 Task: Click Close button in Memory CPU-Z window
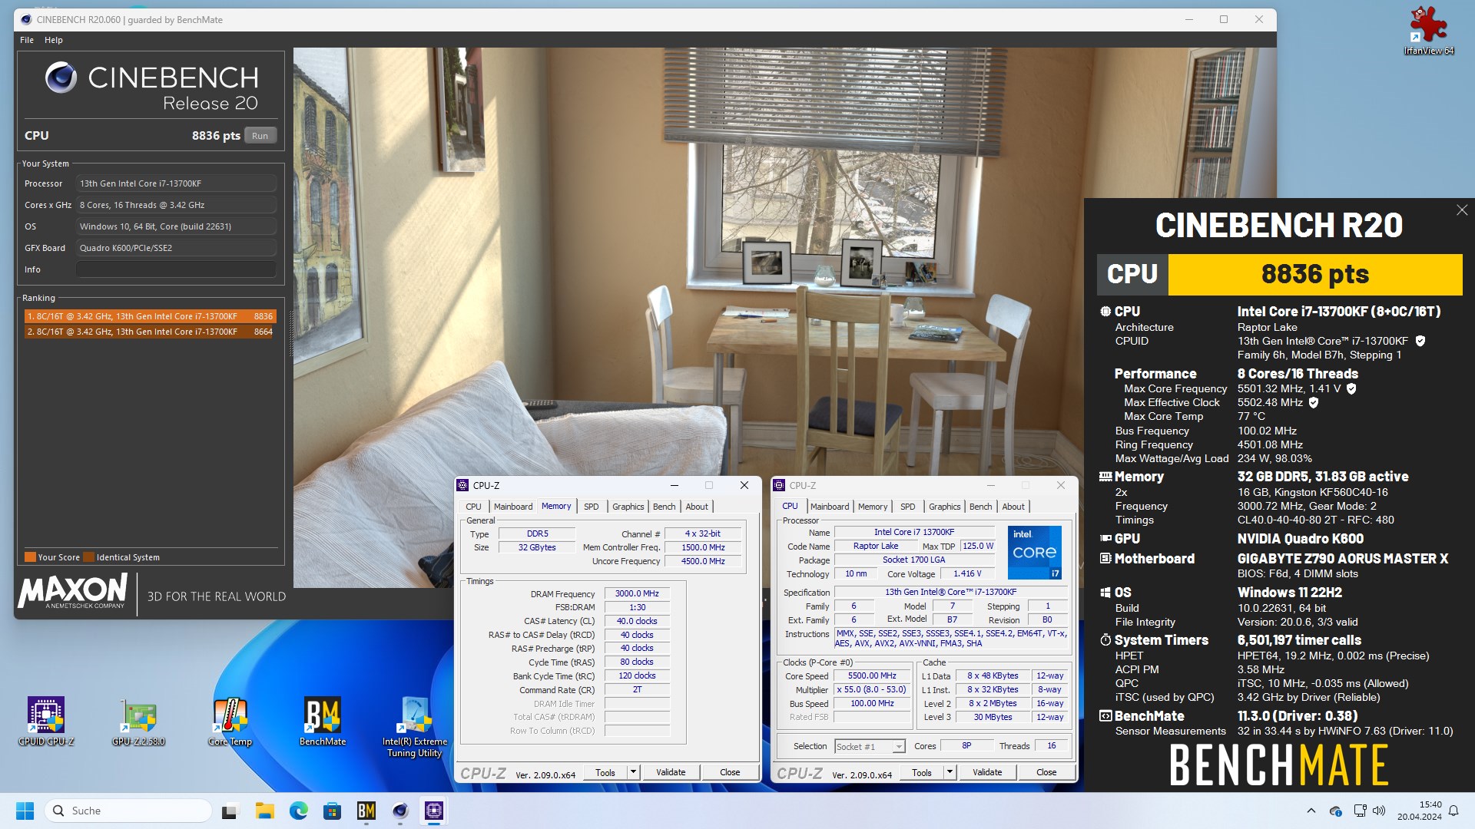730,772
